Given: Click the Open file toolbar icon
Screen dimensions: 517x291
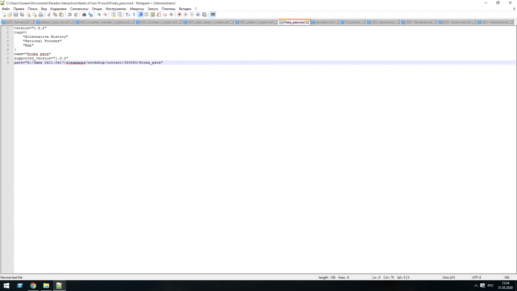Looking at the screenshot, I should tap(9, 14).
